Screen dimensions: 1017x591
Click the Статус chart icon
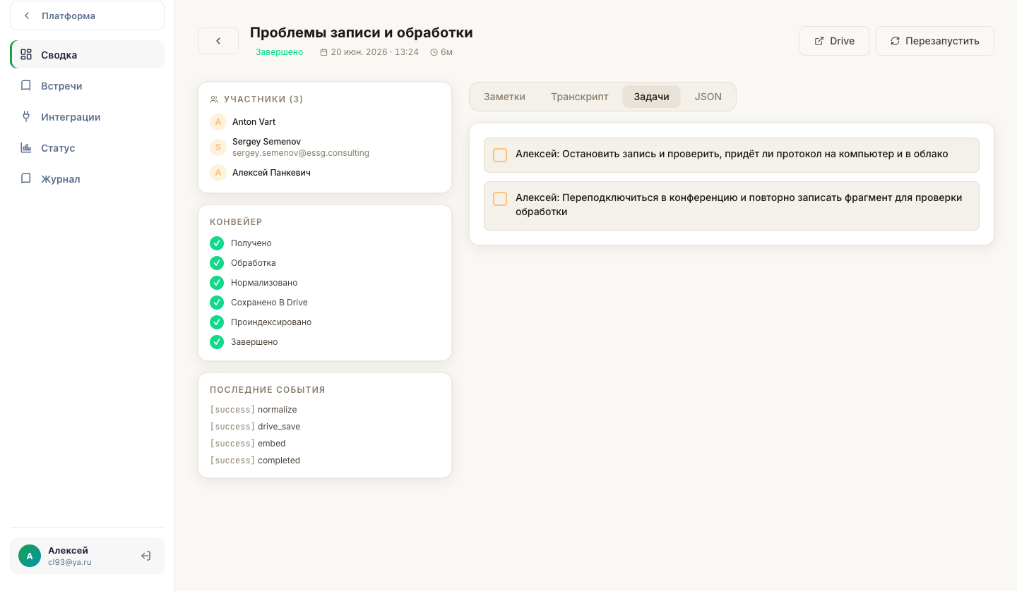point(26,147)
